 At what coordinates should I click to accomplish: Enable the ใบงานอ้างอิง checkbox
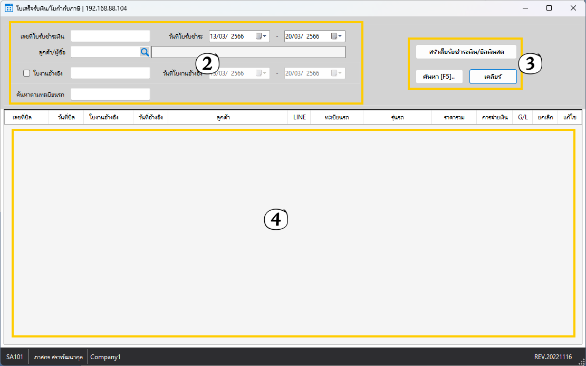tap(27, 73)
